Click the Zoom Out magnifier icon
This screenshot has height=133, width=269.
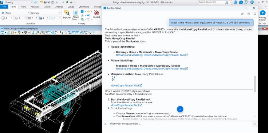click(x=41, y=33)
